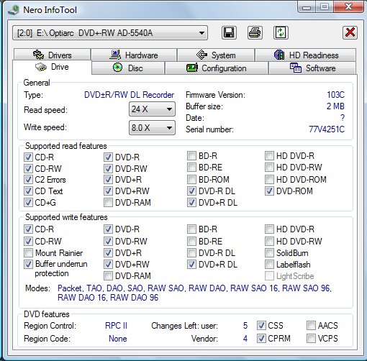
Task: Toggle Buffer underrun protection checkbox
Action: 28,265
